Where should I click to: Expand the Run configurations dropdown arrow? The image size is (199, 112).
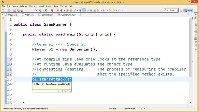tap(49, 10)
